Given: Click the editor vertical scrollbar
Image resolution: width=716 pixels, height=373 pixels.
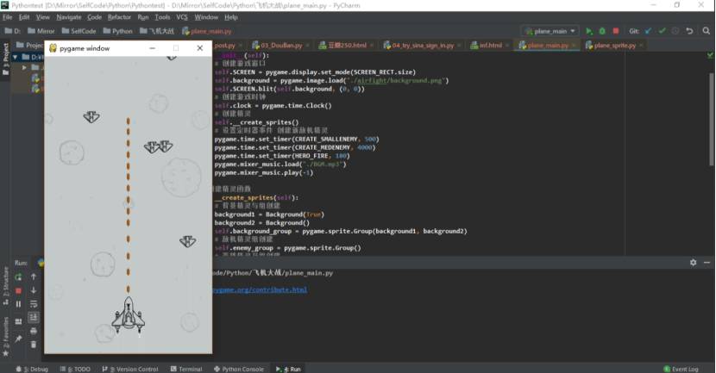Looking at the screenshot, I should tap(712, 120).
